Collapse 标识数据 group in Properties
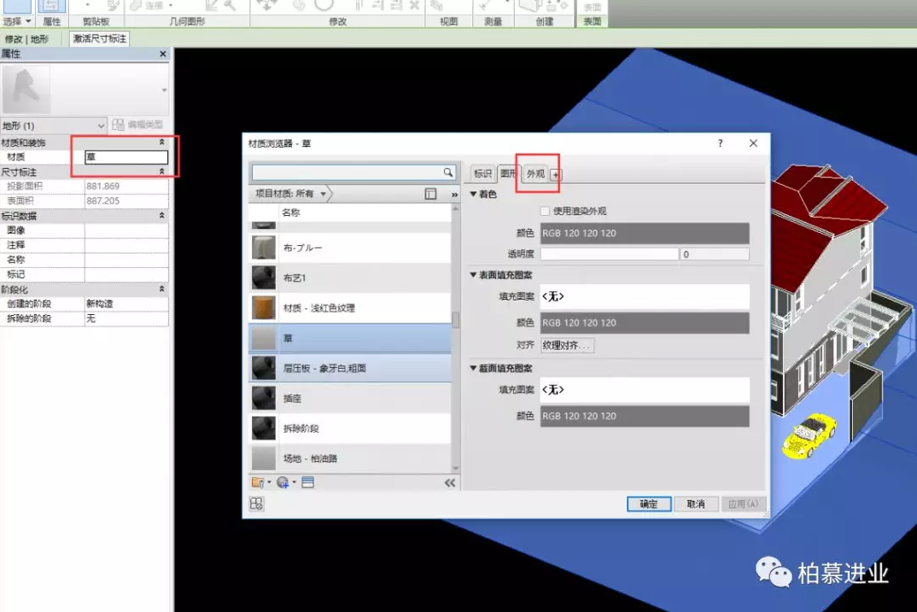The height and width of the screenshot is (612, 917). click(162, 216)
